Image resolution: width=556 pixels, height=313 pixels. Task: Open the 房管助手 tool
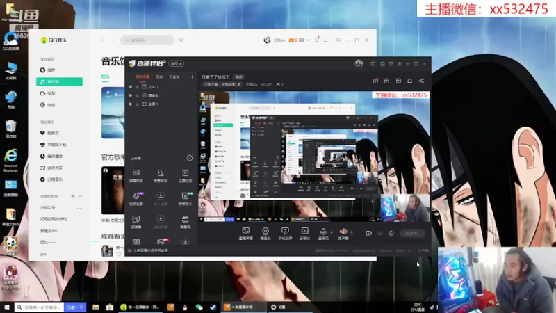point(161,176)
